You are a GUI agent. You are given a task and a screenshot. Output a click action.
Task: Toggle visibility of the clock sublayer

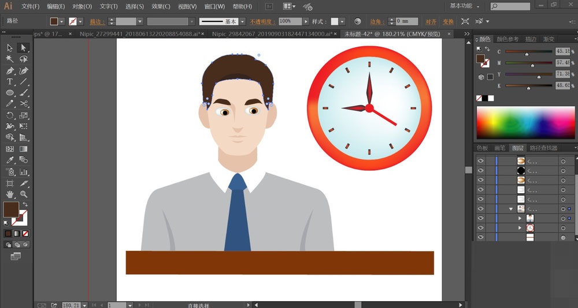[480, 228]
